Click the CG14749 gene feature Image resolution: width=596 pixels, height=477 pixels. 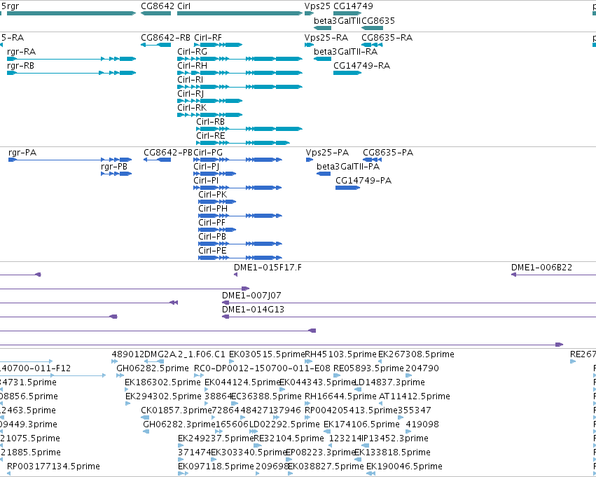tap(347, 14)
